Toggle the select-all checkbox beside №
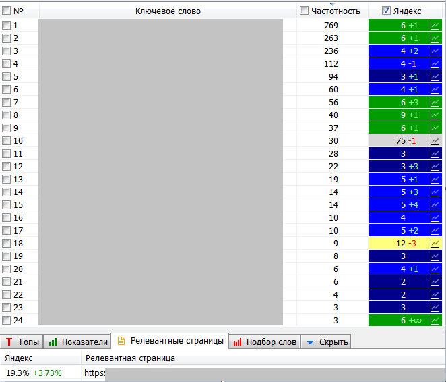This screenshot has width=446, height=382. click(6, 11)
